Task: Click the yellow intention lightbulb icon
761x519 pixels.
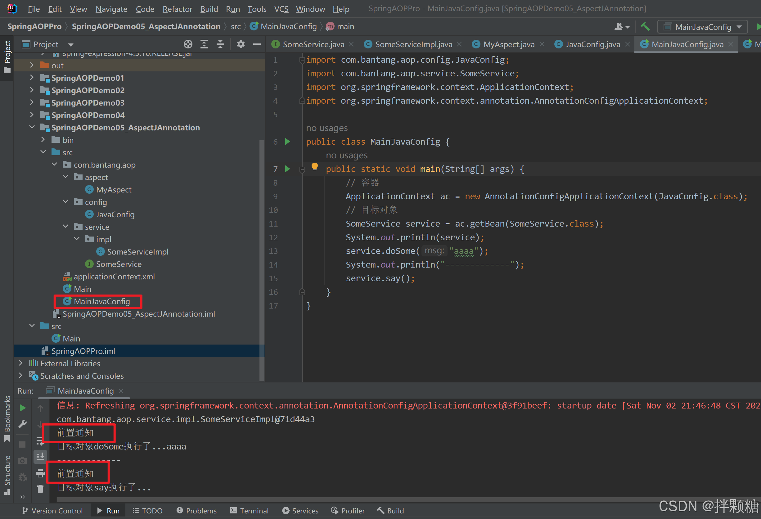Action: tap(315, 167)
